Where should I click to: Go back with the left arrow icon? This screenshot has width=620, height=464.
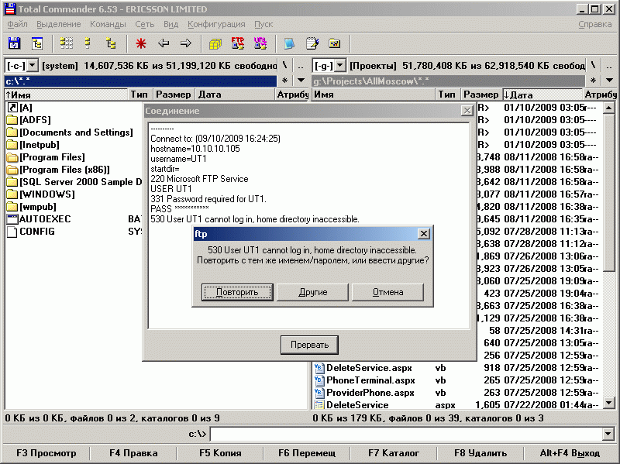pyautogui.click(x=164, y=43)
